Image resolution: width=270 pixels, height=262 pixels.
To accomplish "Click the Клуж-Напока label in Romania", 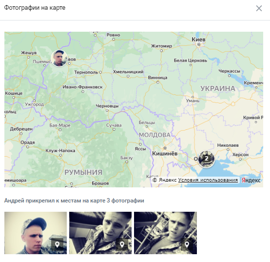I will point(60,151).
